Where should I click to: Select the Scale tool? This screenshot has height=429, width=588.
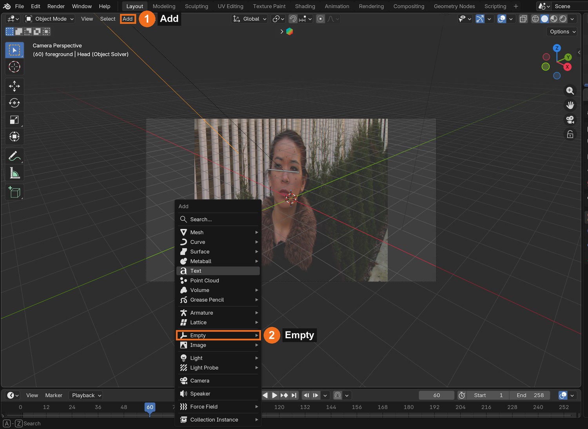tap(15, 120)
